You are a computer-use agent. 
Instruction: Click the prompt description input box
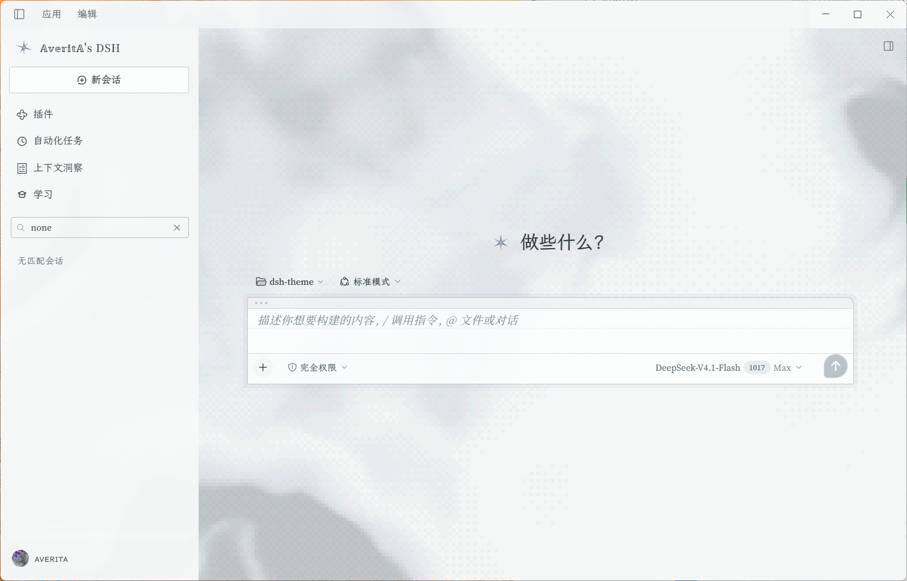(x=550, y=330)
